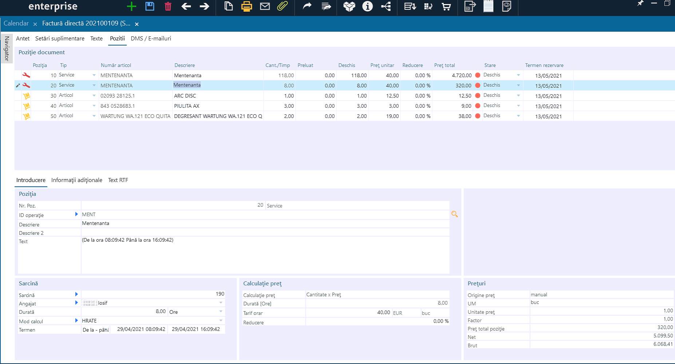Close the Calendar tab
The height and width of the screenshot is (364, 675).
pyautogui.click(x=35, y=24)
